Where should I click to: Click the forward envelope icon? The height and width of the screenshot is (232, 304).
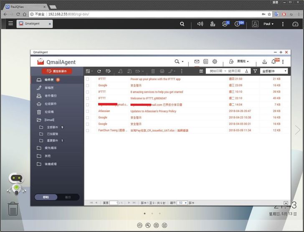138,71
